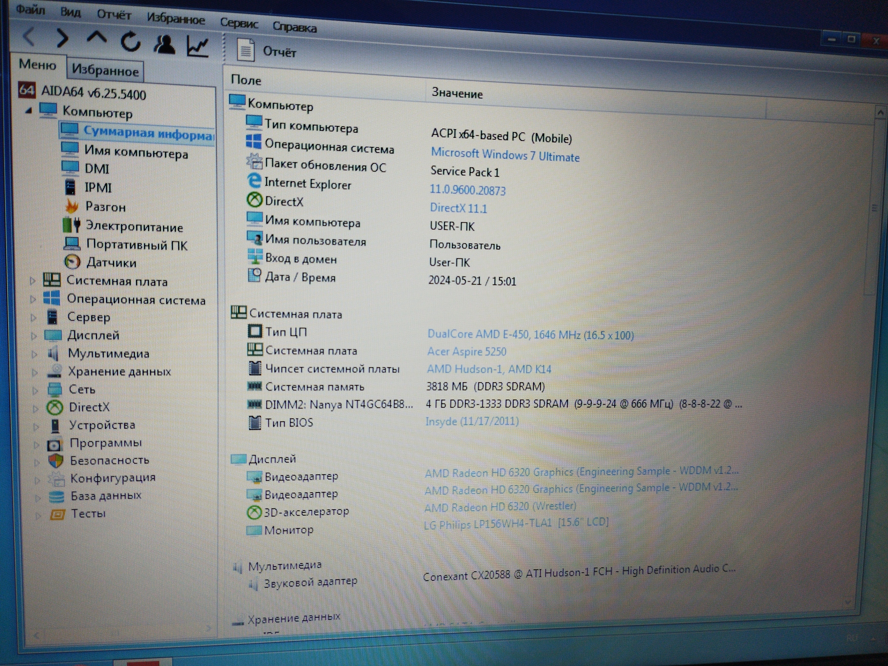
Task: Open AMD Radeon HD 6320 (Wrestler) link
Action: (500, 507)
